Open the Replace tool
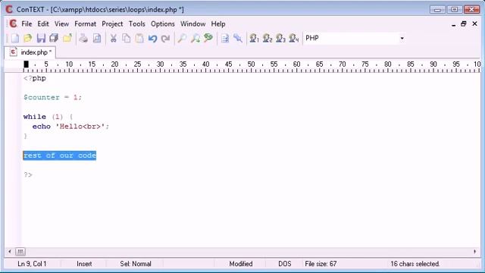The image size is (485, 273). tap(208, 39)
